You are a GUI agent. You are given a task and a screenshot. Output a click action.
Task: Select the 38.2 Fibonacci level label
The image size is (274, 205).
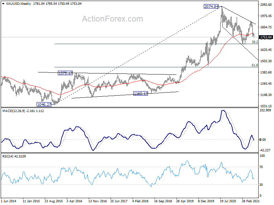click(x=254, y=42)
